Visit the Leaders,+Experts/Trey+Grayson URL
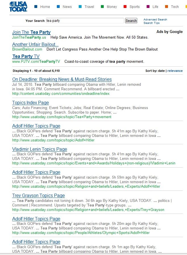Screen dimensions: 187x255 88,210
